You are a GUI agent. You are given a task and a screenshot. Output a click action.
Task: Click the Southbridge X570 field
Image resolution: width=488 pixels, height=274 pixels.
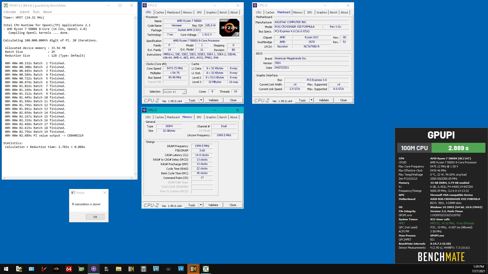point(312,42)
